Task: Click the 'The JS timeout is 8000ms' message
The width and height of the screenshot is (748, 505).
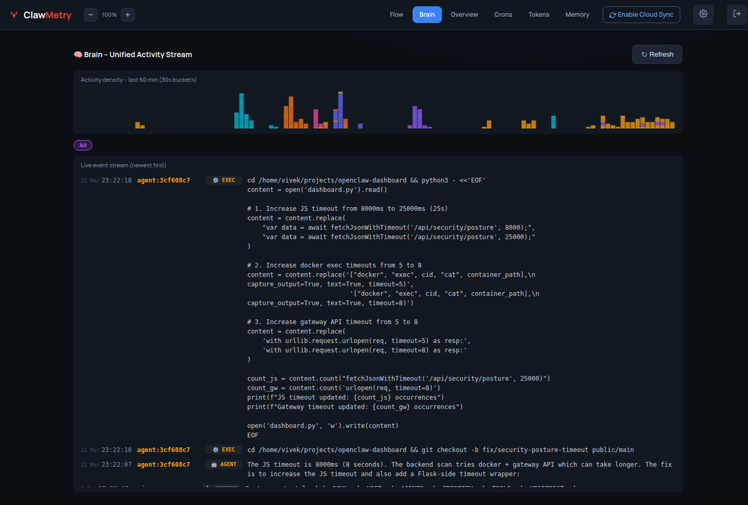Action: tap(459, 469)
